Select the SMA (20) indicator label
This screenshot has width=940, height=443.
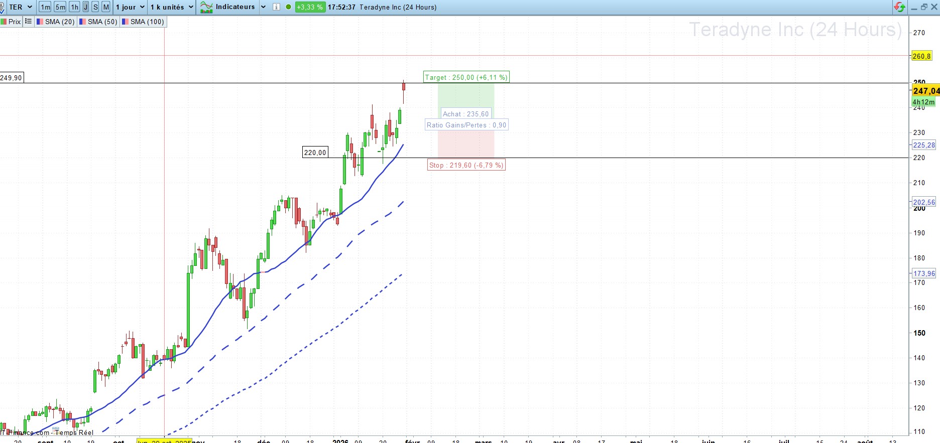60,22
